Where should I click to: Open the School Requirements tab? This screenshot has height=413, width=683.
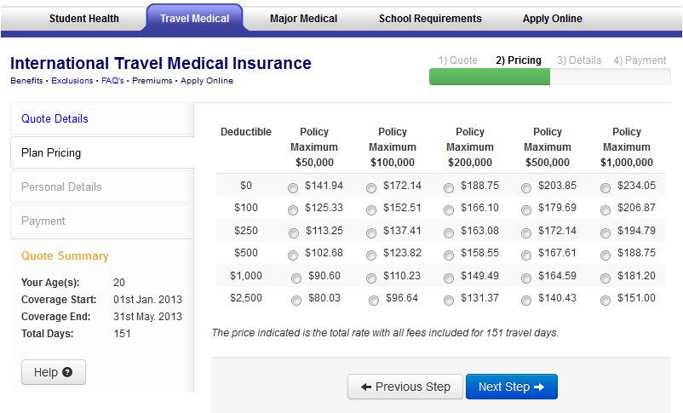point(430,19)
